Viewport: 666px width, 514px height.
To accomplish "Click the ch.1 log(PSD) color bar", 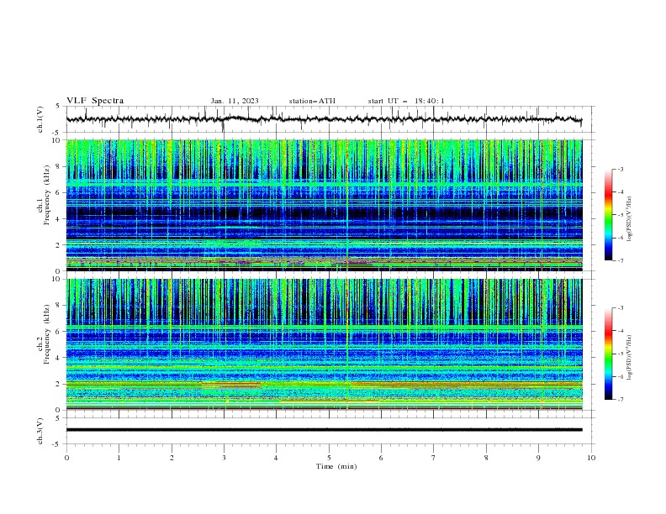I will (x=609, y=215).
